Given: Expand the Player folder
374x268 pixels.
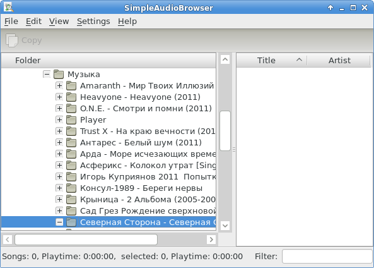Looking at the screenshot, I should 59,119.
